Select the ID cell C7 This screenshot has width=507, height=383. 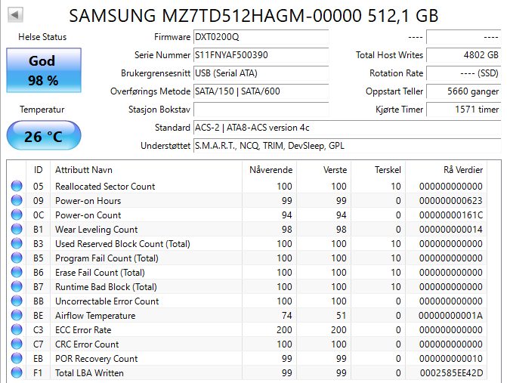pos(38,344)
